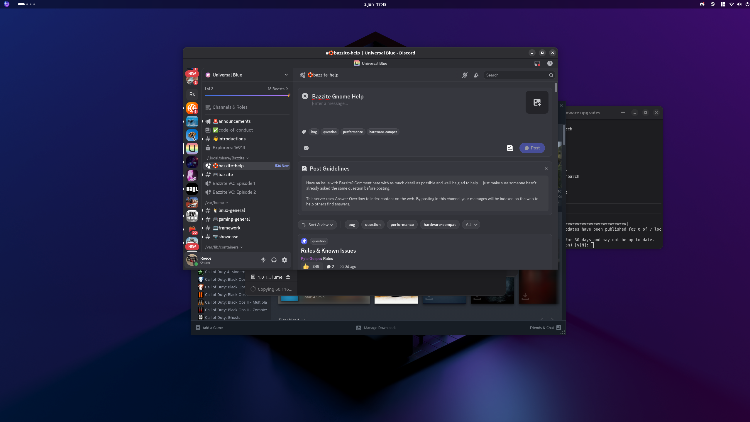Select the Universal Blue server icon in the sidebar
The image size is (750, 422).
pyautogui.click(x=192, y=149)
